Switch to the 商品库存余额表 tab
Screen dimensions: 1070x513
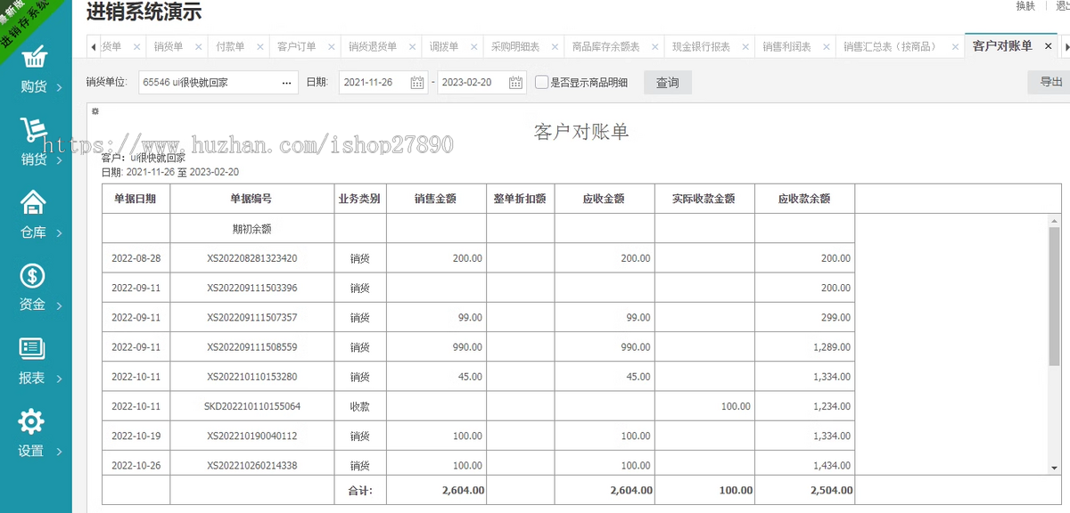tap(605, 46)
